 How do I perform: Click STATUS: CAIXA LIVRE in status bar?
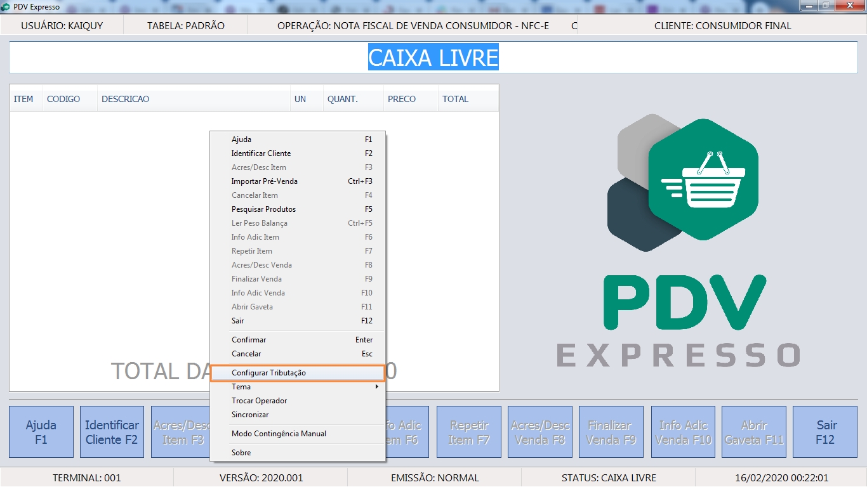coord(609,477)
